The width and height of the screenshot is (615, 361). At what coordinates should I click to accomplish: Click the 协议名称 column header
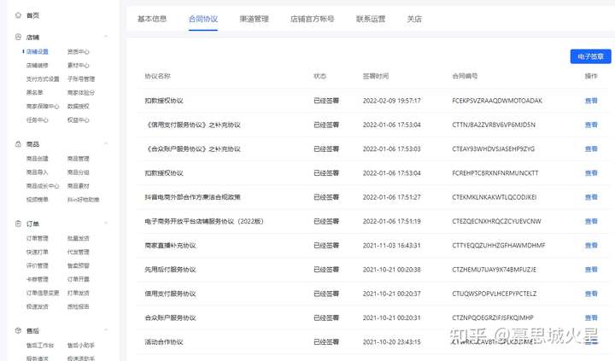click(158, 76)
